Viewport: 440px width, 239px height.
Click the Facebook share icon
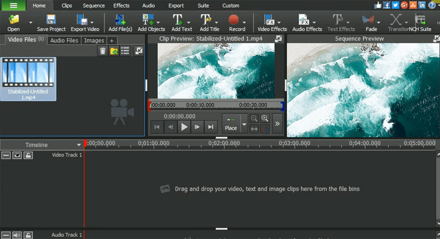387,5
